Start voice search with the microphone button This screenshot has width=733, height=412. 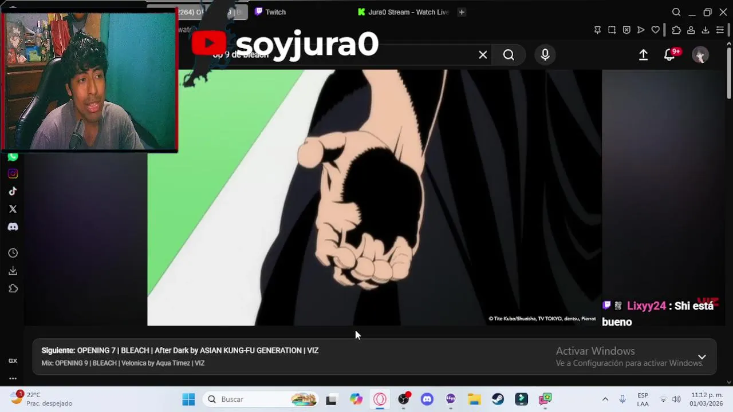[x=545, y=55]
